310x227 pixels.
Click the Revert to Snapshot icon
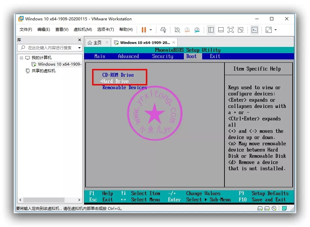[187, 30]
